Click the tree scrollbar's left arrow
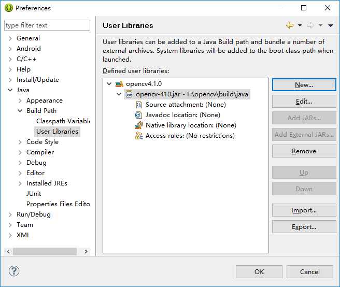Image resolution: width=340 pixels, height=287 pixels. click(x=8, y=251)
